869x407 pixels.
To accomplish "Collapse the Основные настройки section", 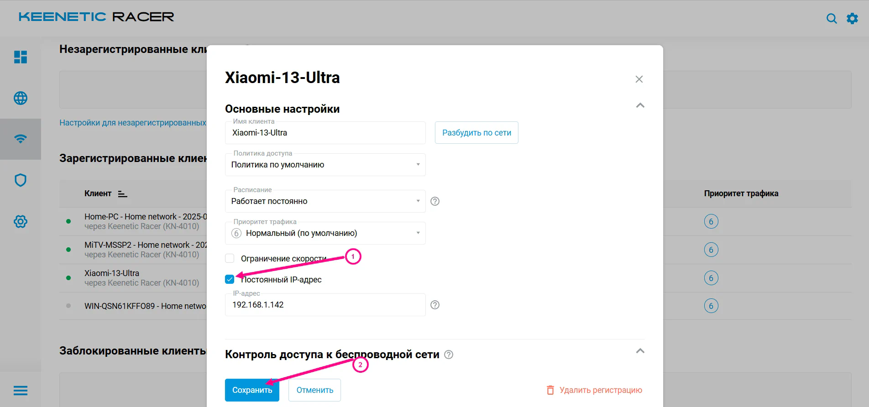I will pos(640,105).
